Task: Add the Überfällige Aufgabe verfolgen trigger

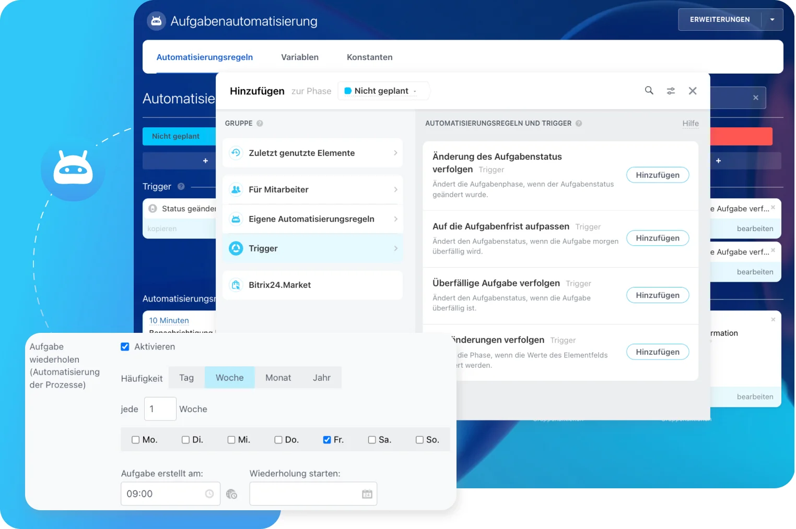Action: click(657, 295)
